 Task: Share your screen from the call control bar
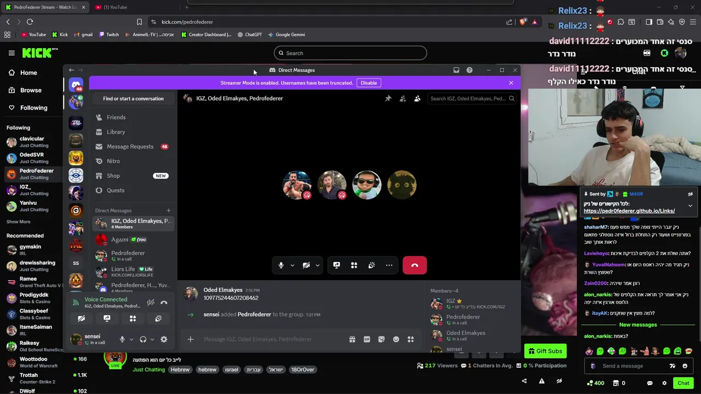(x=336, y=265)
